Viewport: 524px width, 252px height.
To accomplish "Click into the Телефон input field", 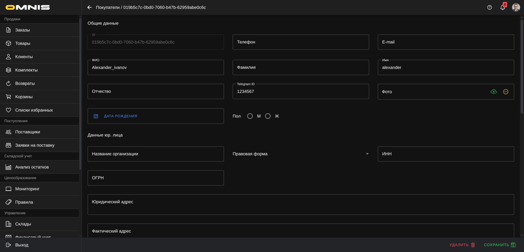I will (x=301, y=42).
